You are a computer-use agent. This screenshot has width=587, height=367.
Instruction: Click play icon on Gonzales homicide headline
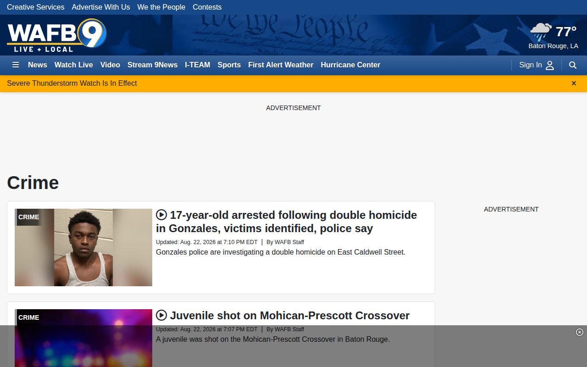click(161, 215)
